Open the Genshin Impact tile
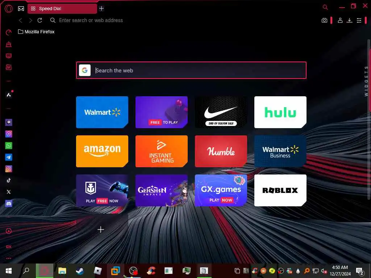 tap(162, 190)
